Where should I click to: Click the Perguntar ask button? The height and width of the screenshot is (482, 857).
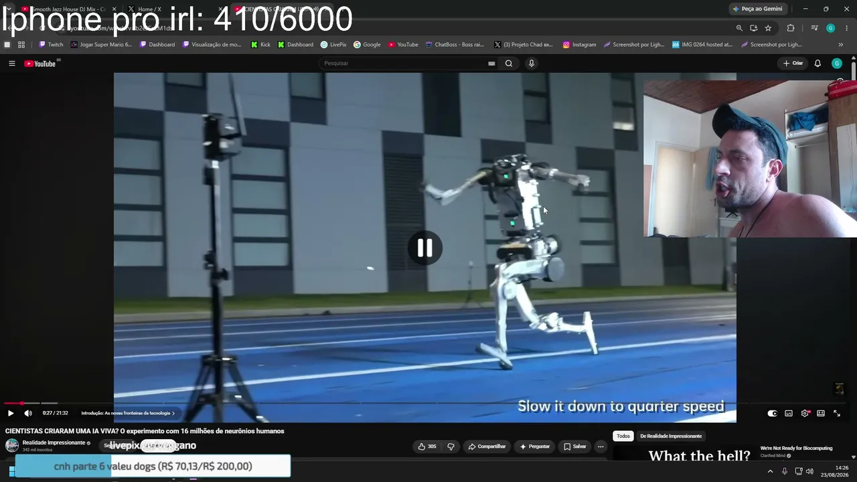pyautogui.click(x=534, y=447)
